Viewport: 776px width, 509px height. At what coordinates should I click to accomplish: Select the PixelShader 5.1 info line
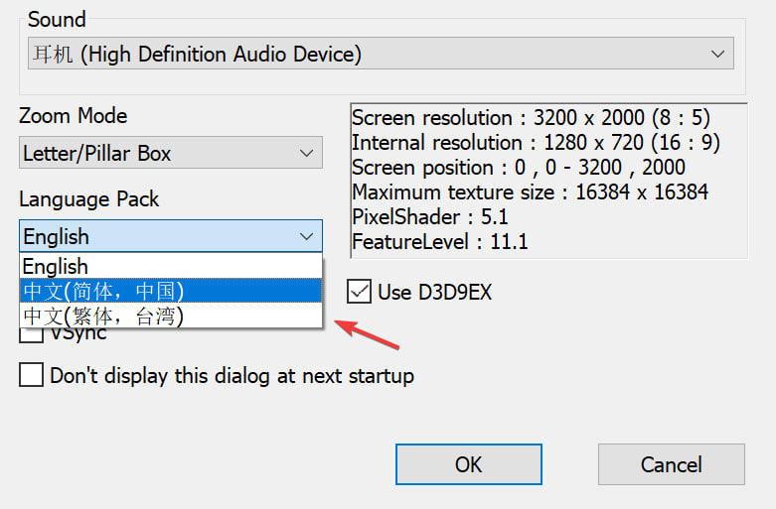[429, 217]
